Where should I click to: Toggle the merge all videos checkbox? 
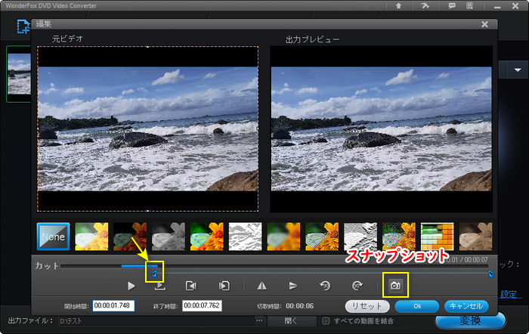coord(326,321)
